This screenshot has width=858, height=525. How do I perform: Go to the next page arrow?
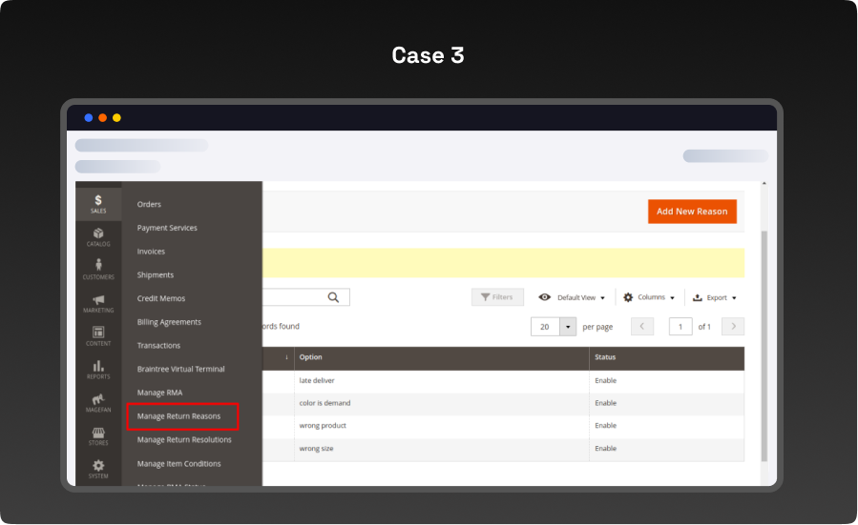733,327
